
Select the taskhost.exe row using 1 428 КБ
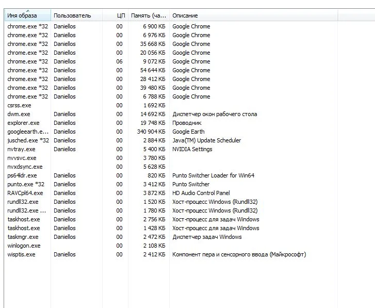tap(24, 228)
